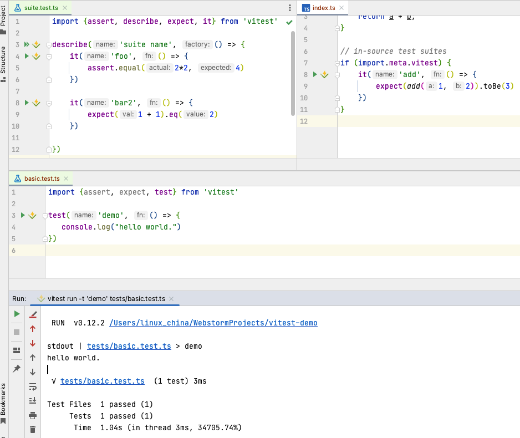
Task: Collapse the 'add' test fold marker
Action: (x=337, y=75)
